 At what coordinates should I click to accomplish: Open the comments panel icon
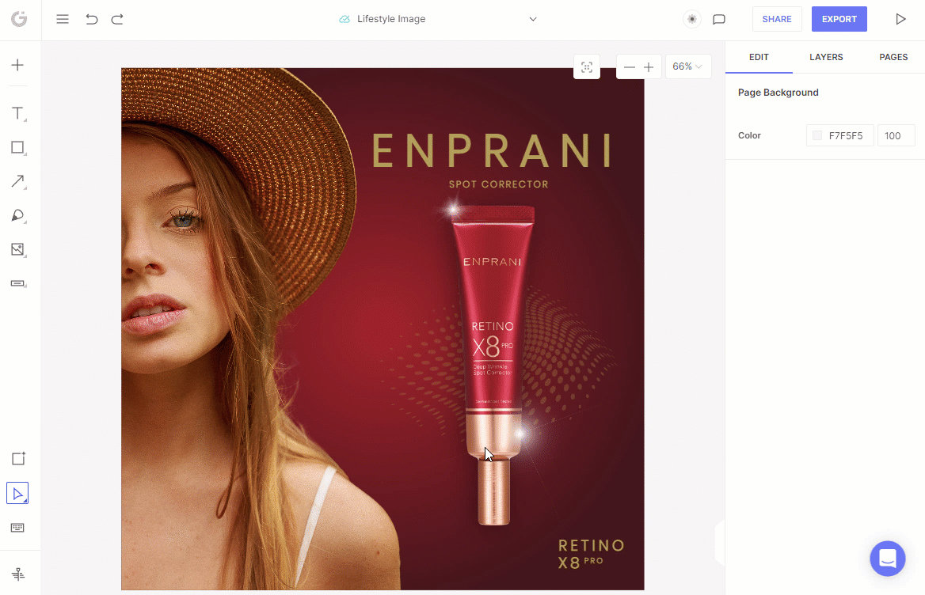click(x=718, y=19)
